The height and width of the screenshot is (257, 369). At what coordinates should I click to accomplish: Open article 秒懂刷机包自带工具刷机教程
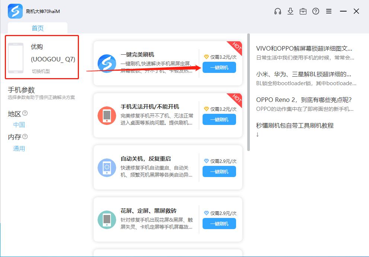point(295,126)
